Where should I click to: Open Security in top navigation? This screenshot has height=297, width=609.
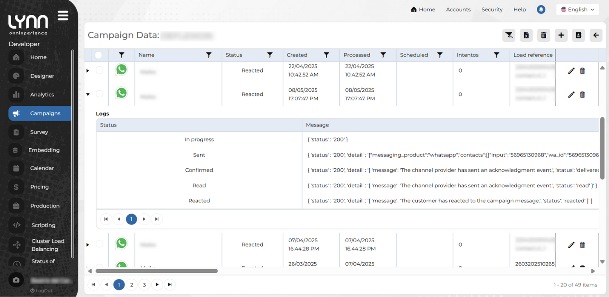492,9
